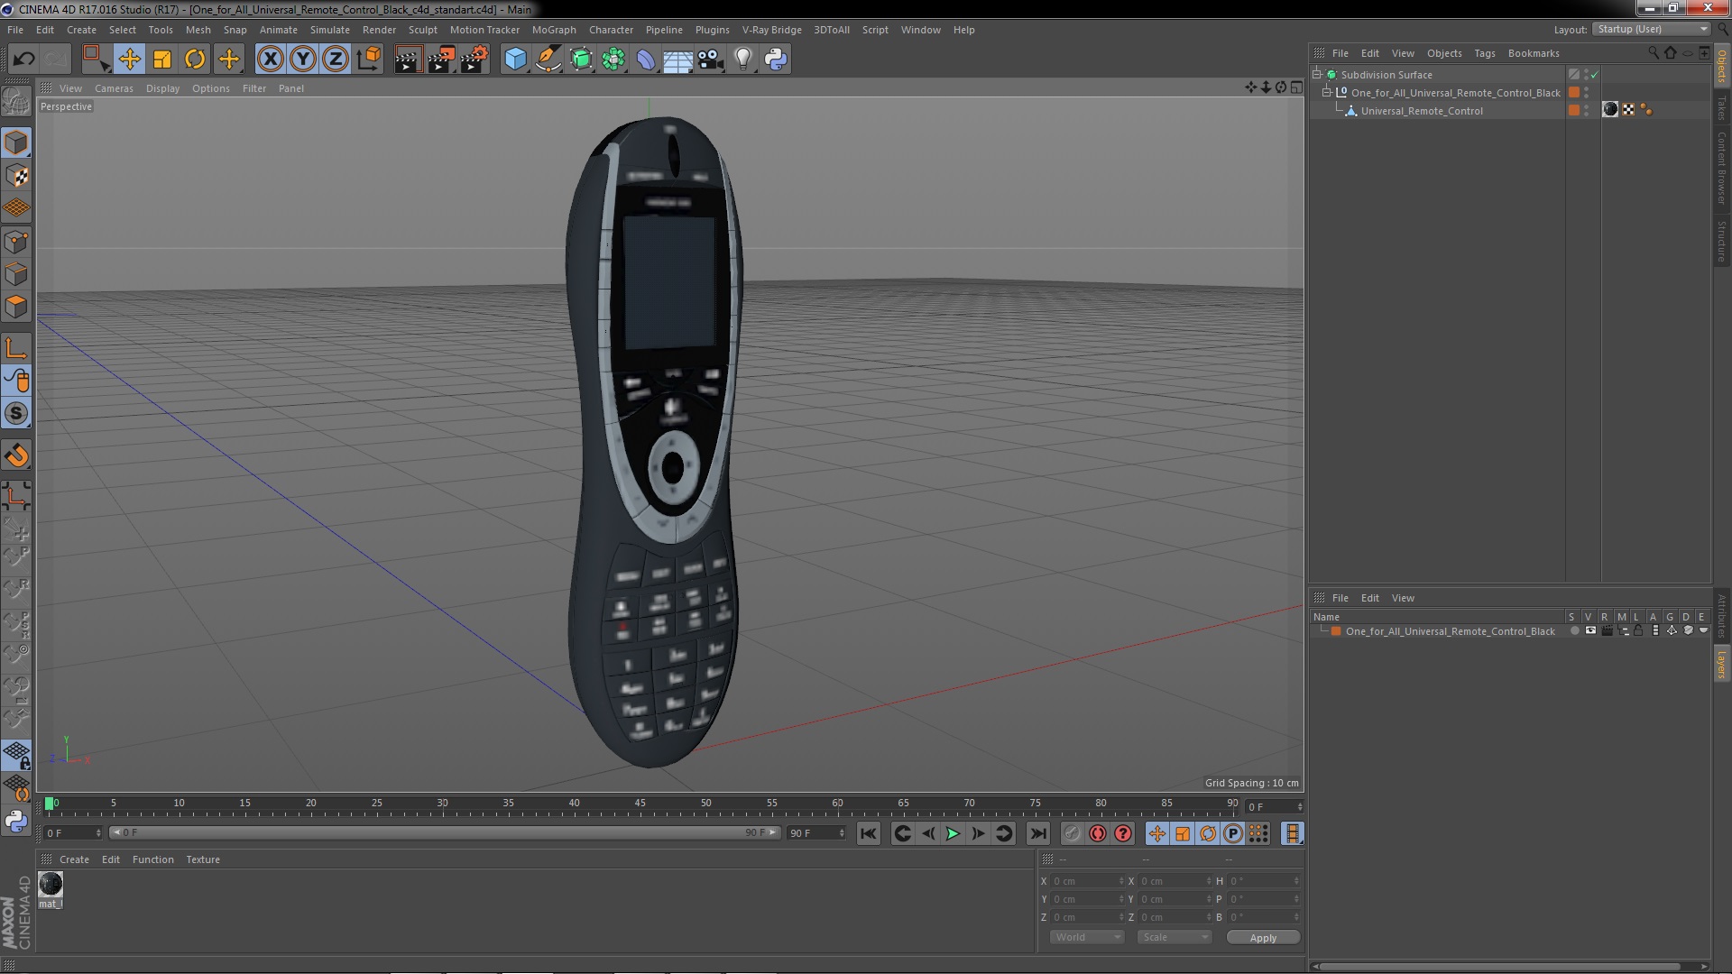Click Apply button in coordinates panel
1732x974 pixels.
(1262, 937)
